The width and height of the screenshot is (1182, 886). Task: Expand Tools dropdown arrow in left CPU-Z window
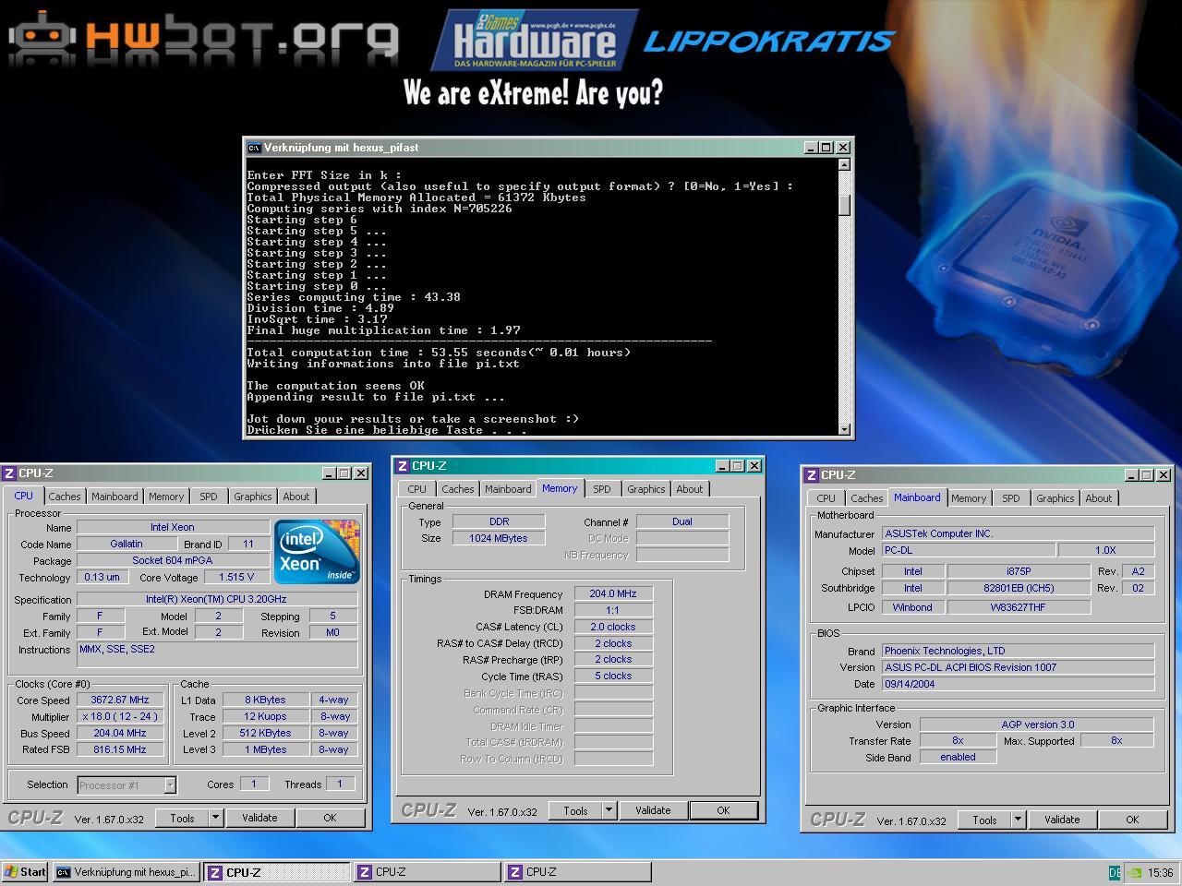[x=215, y=818]
